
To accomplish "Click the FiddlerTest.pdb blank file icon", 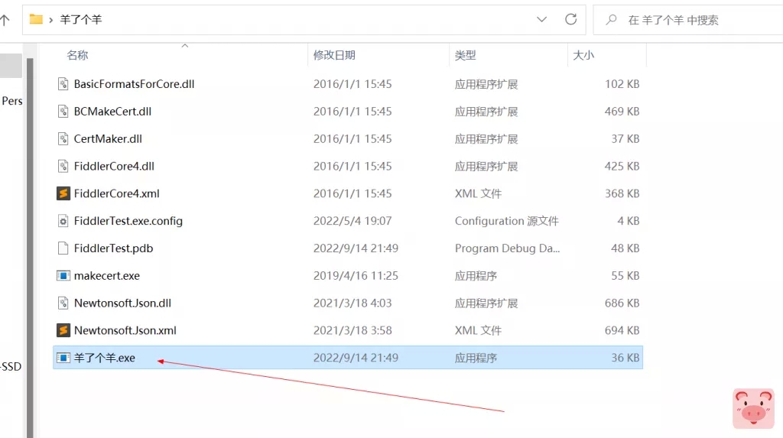I will [x=63, y=248].
